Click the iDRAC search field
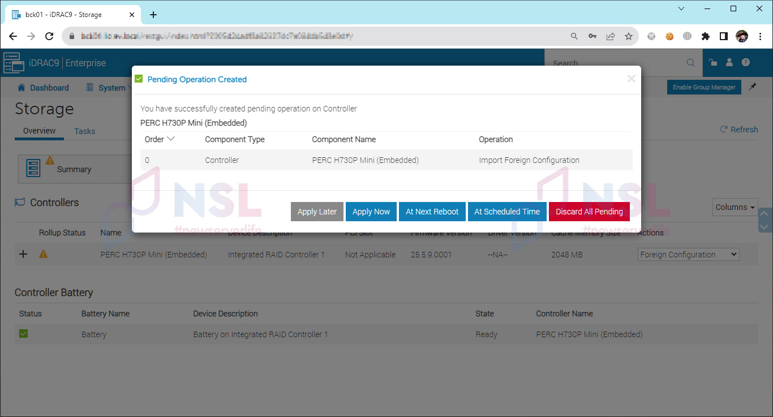Viewport: 773px width, 417px height. tap(617, 63)
